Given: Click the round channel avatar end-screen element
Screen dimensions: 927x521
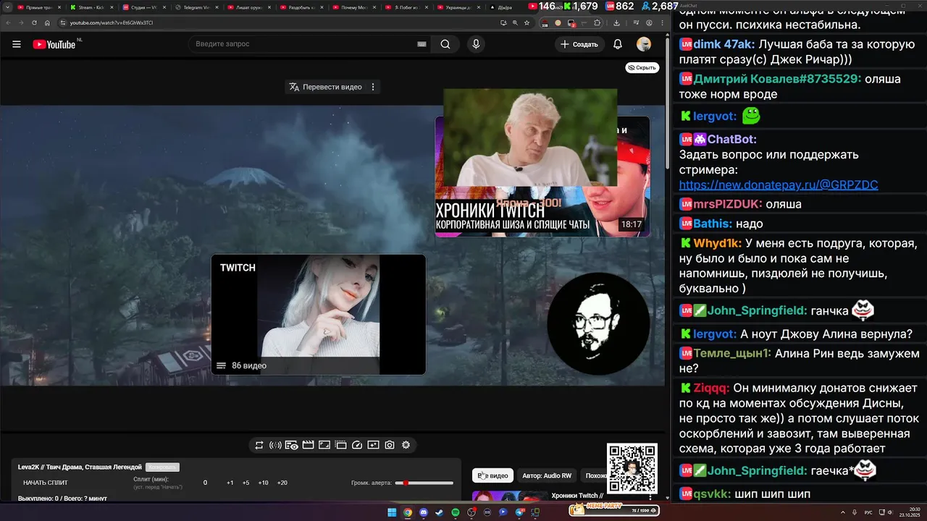Looking at the screenshot, I should coord(598,323).
